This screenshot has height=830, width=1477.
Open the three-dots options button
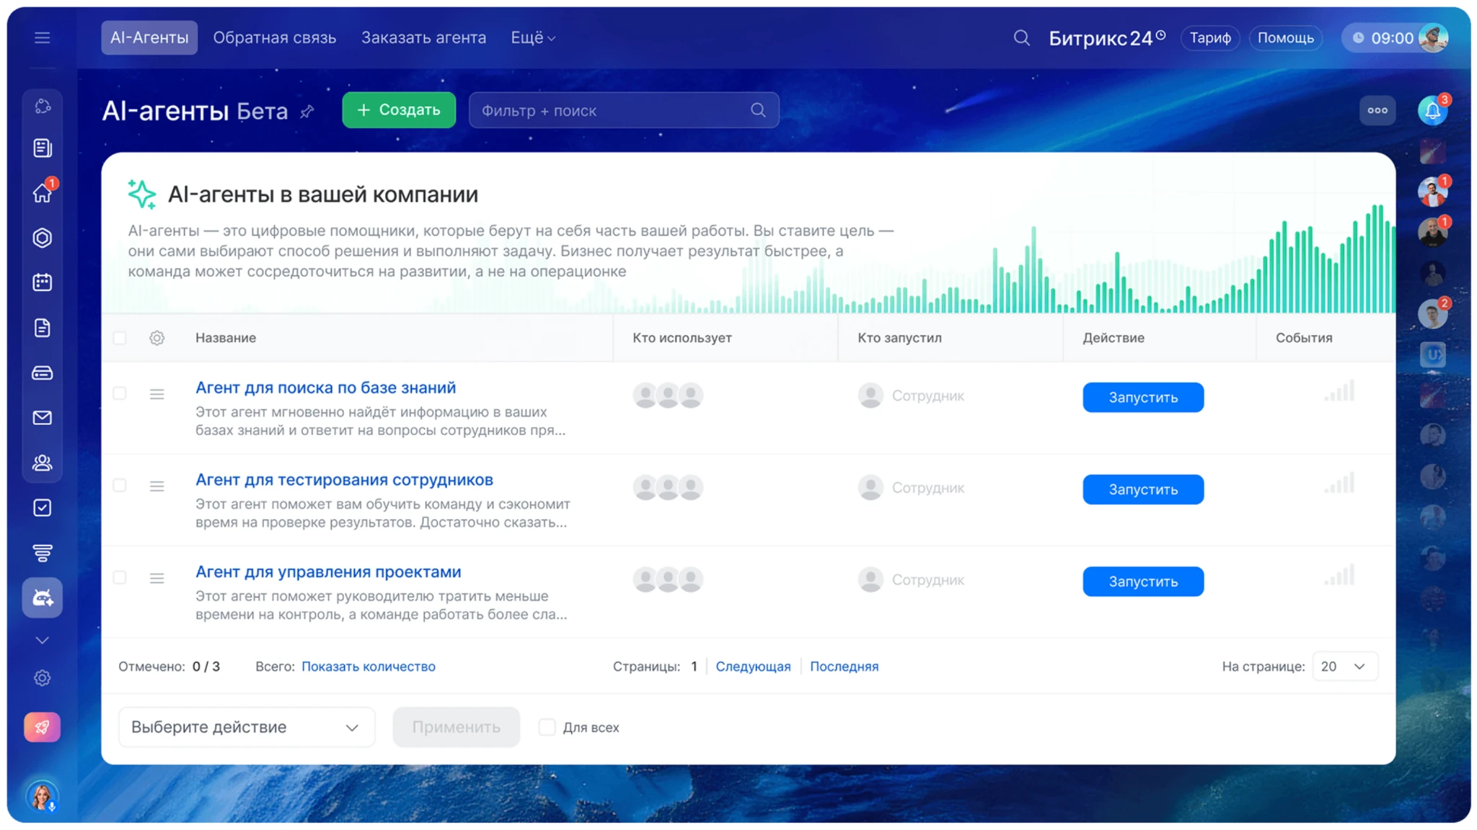point(1377,110)
